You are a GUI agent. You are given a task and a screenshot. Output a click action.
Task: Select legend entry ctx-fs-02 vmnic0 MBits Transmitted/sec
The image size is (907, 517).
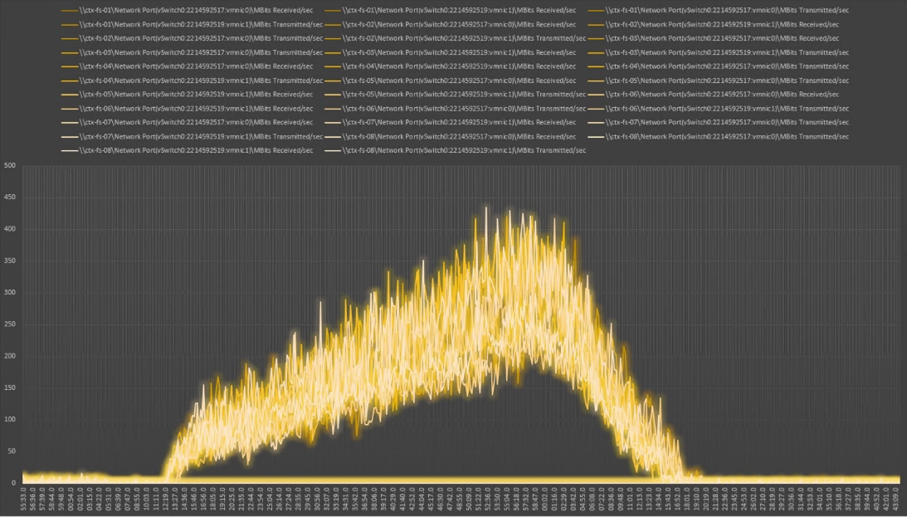[x=192, y=38]
